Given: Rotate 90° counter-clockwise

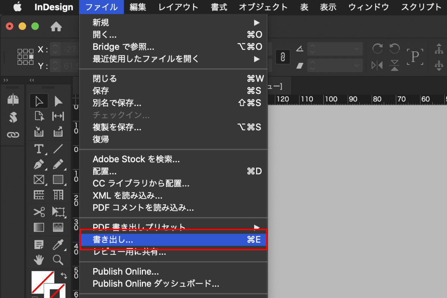Looking at the screenshot, I should 394,48.
